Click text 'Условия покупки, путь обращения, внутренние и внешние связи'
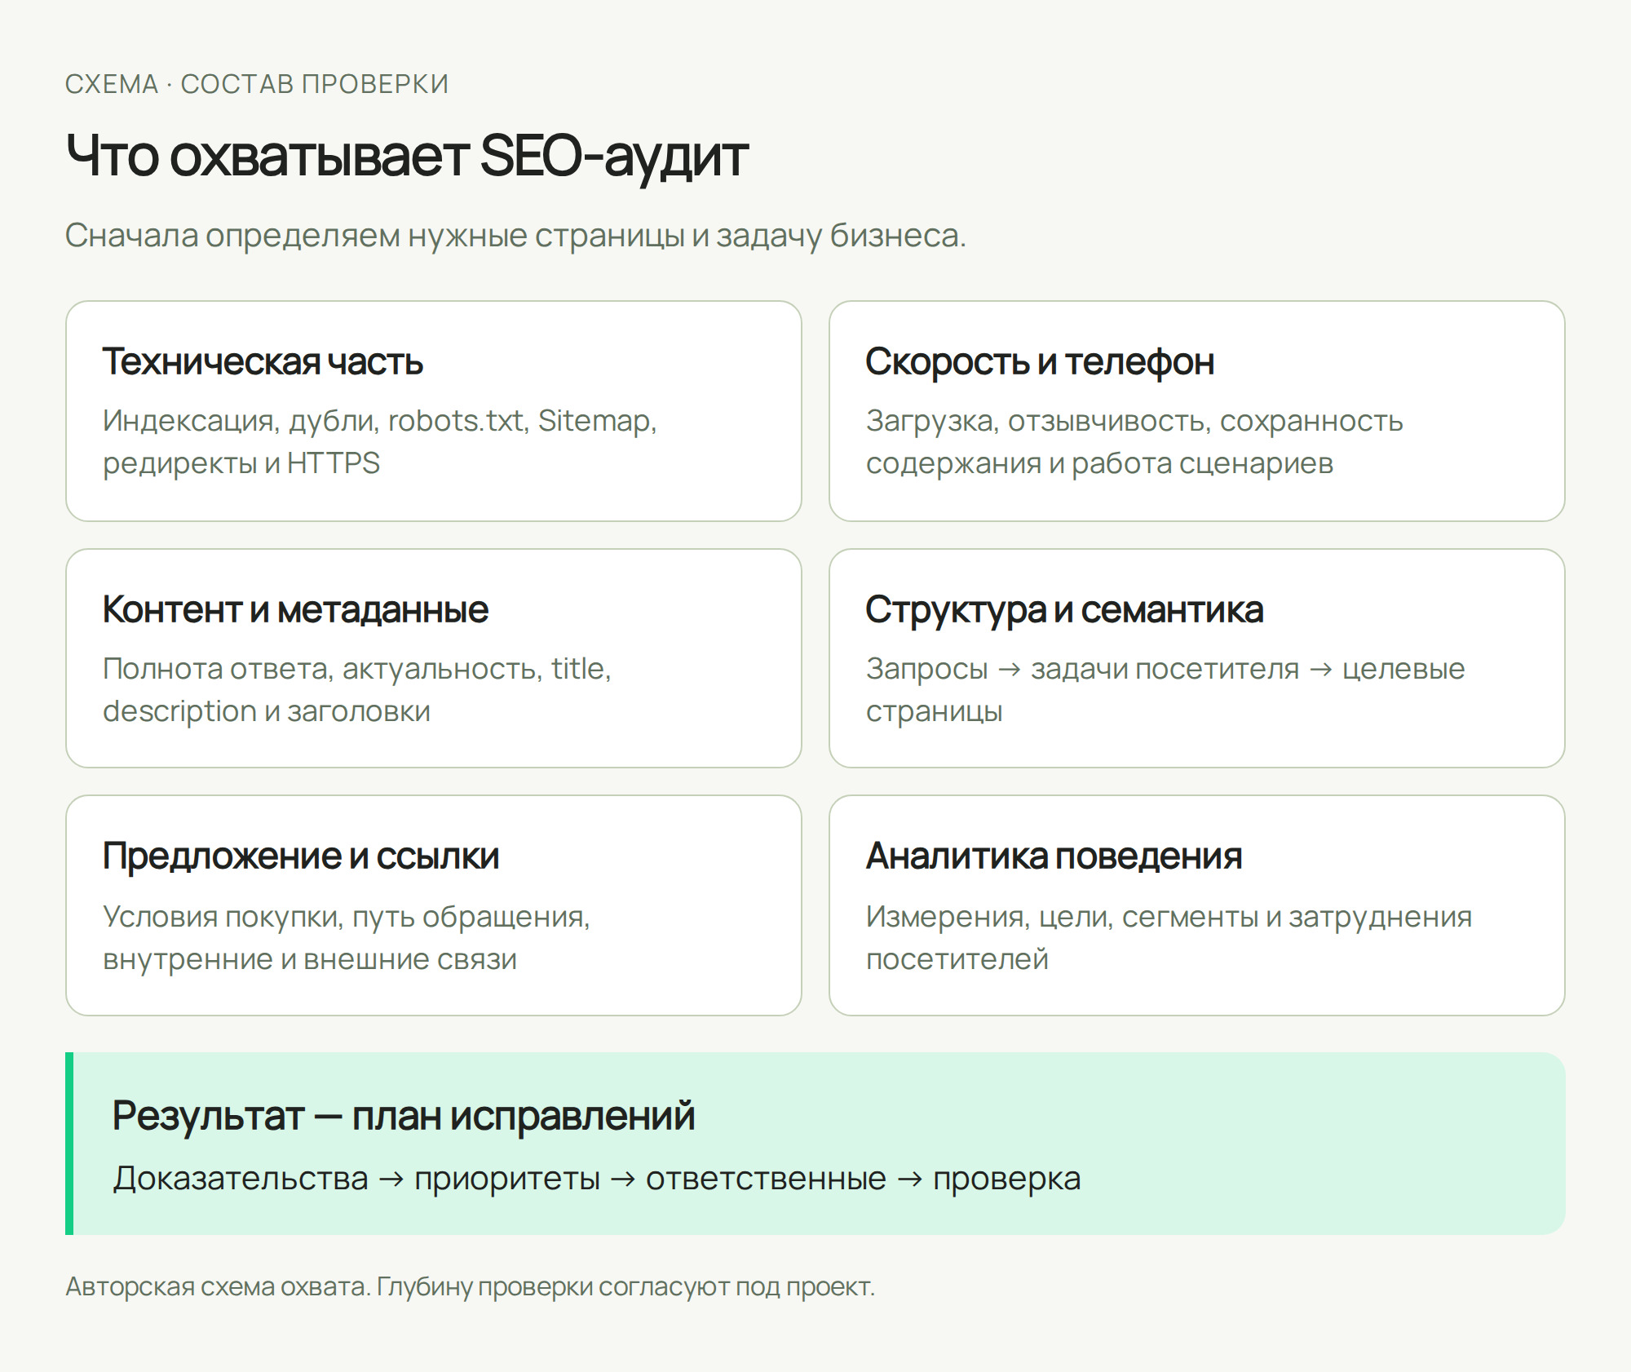The height and width of the screenshot is (1372, 1631). pyautogui.click(x=347, y=938)
